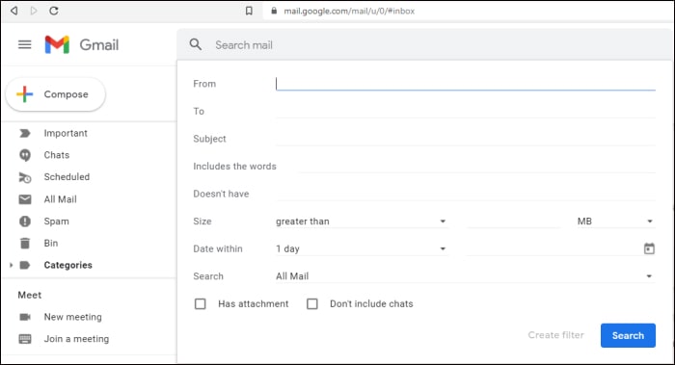The height and width of the screenshot is (365, 675).
Task: Click the blue Search button
Action: pyautogui.click(x=628, y=335)
